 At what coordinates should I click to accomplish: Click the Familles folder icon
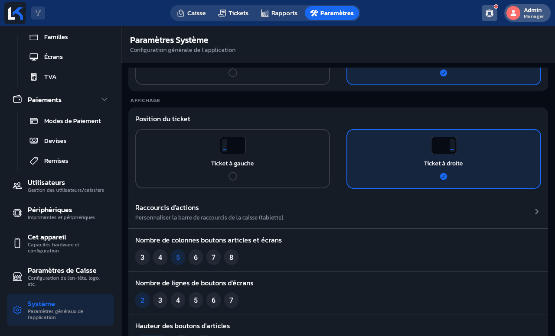click(34, 37)
